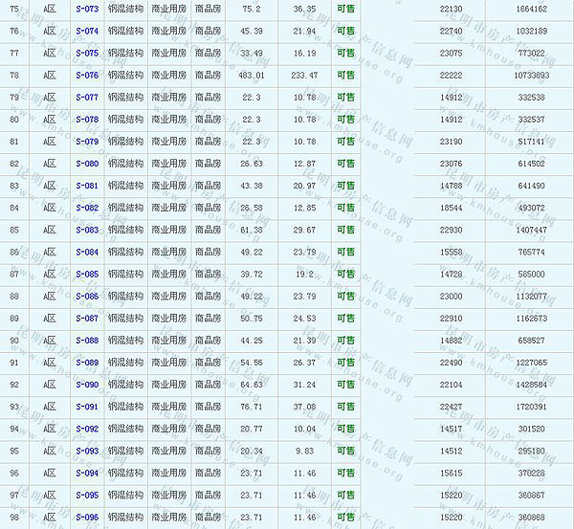Open unit S-080 details link

(x=86, y=164)
